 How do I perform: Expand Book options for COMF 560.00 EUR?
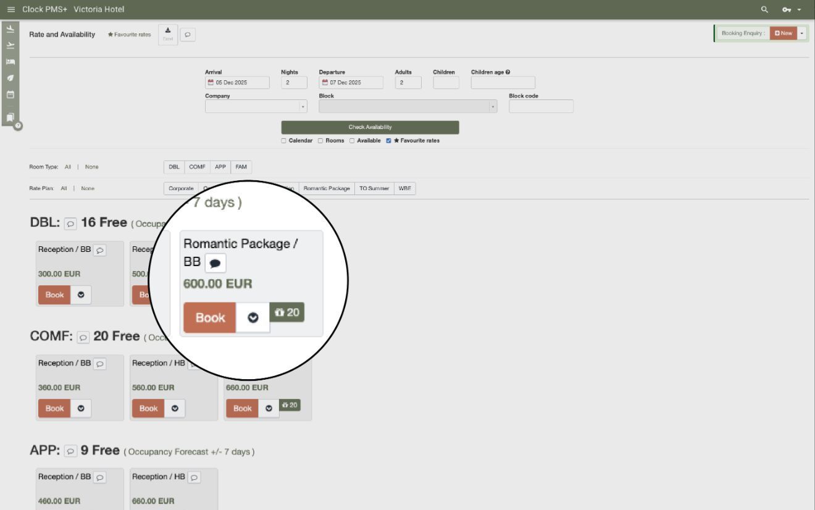point(175,408)
